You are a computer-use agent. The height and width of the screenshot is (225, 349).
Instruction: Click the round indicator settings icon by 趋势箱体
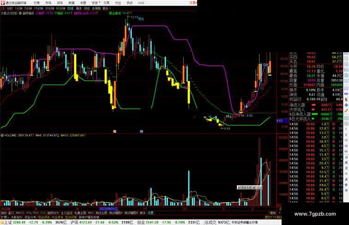[20, 13]
